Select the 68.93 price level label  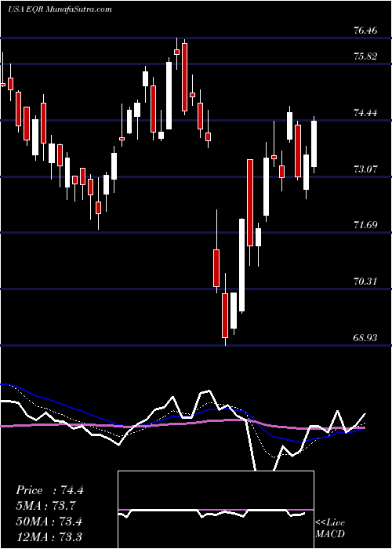pyautogui.click(x=365, y=337)
